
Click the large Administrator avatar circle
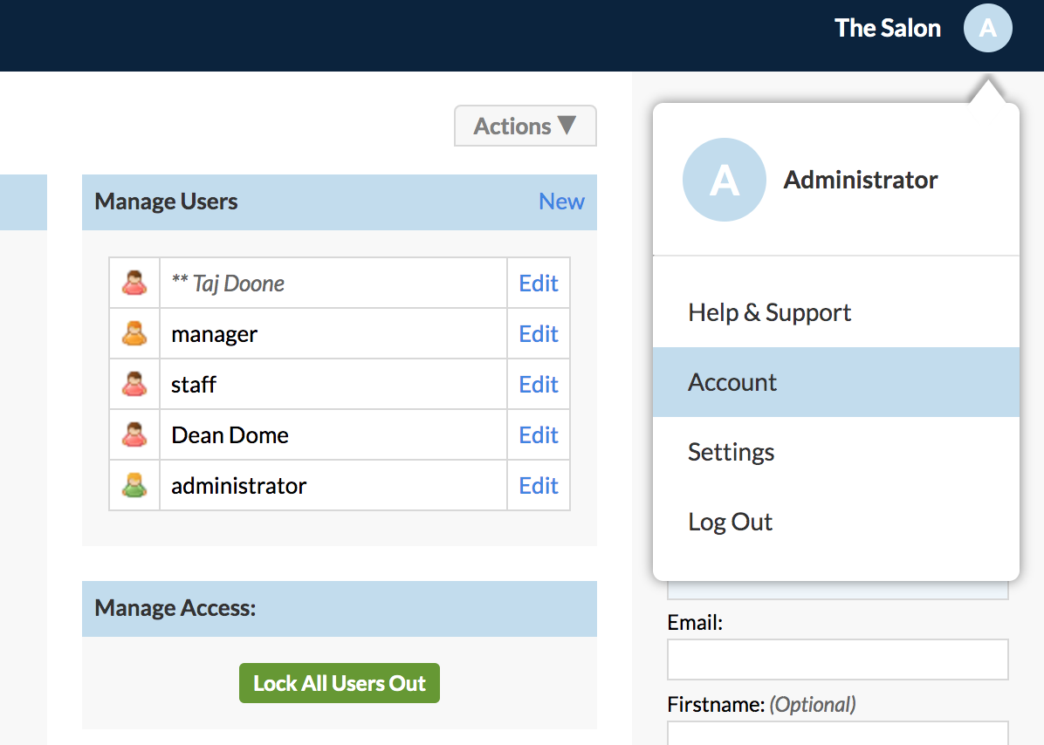pos(725,180)
